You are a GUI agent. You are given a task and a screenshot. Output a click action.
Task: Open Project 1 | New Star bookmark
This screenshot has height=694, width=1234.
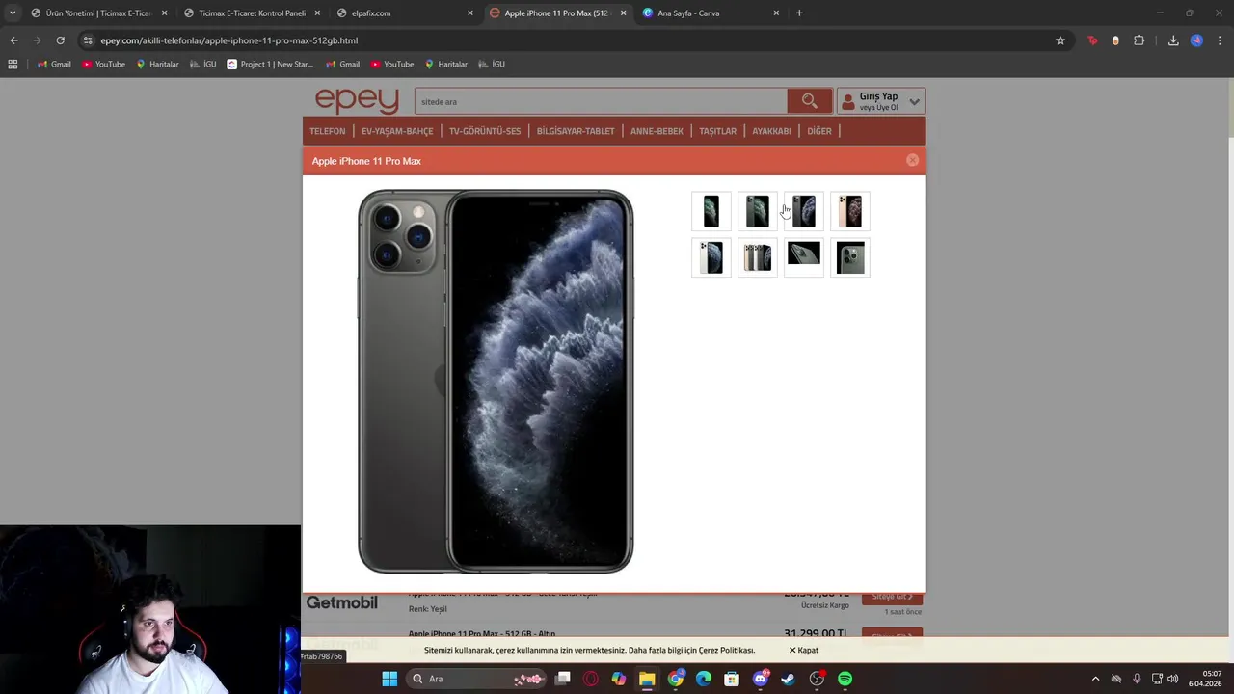pos(270,64)
